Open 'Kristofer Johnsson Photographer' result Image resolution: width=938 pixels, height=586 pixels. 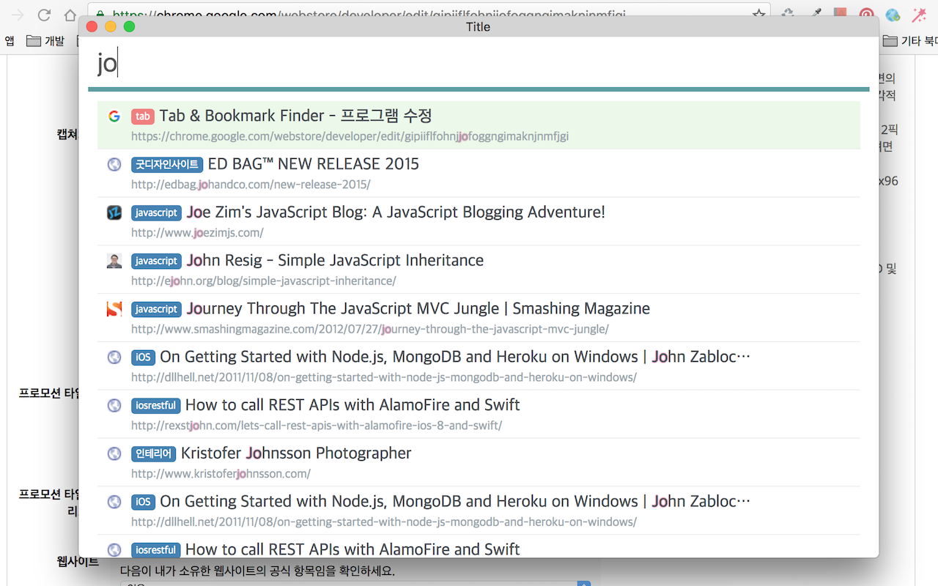click(296, 453)
